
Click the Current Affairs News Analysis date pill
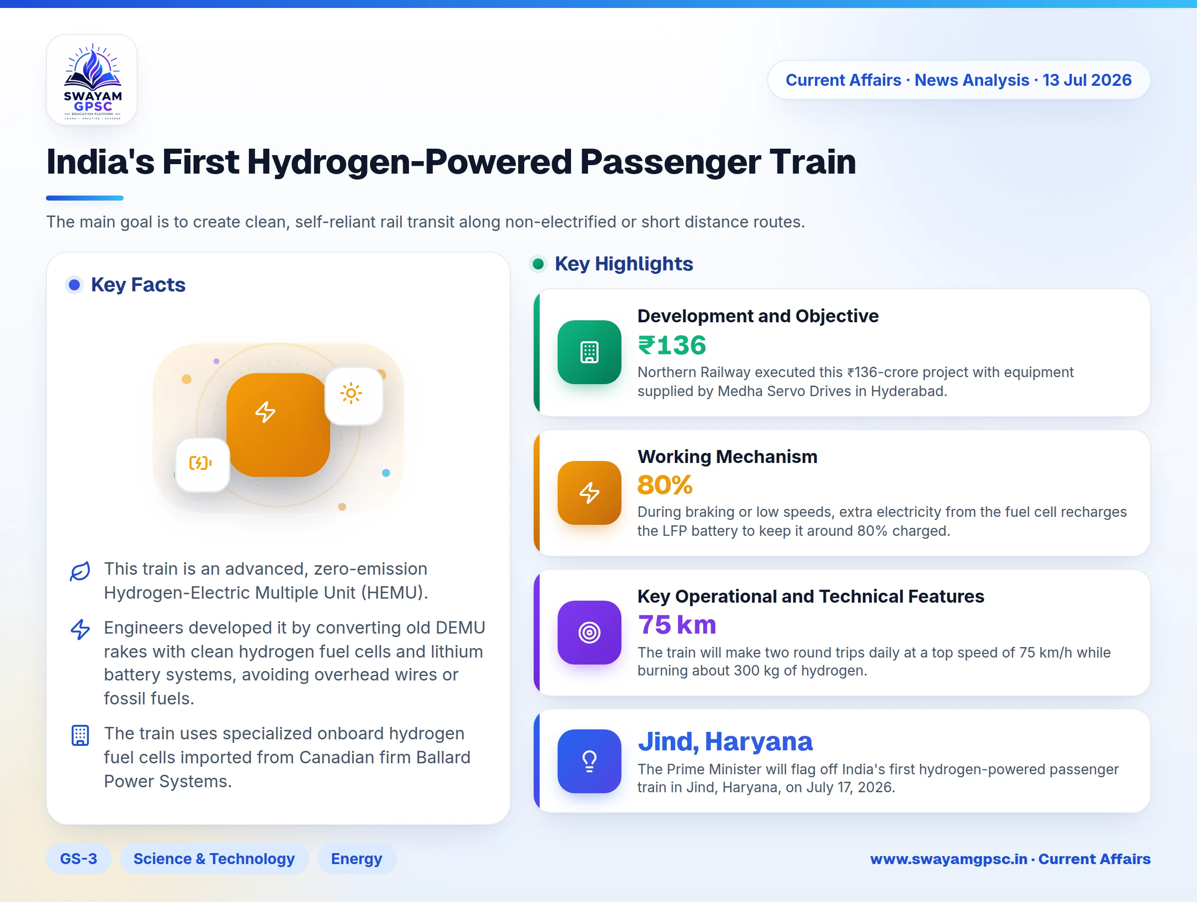(959, 80)
